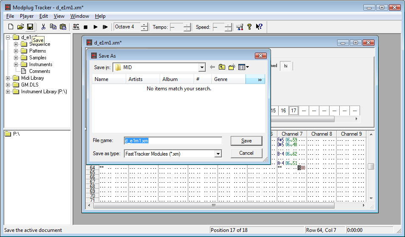Open the Save as type dropdown
The image size is (405, 237).
pos(218,154)
